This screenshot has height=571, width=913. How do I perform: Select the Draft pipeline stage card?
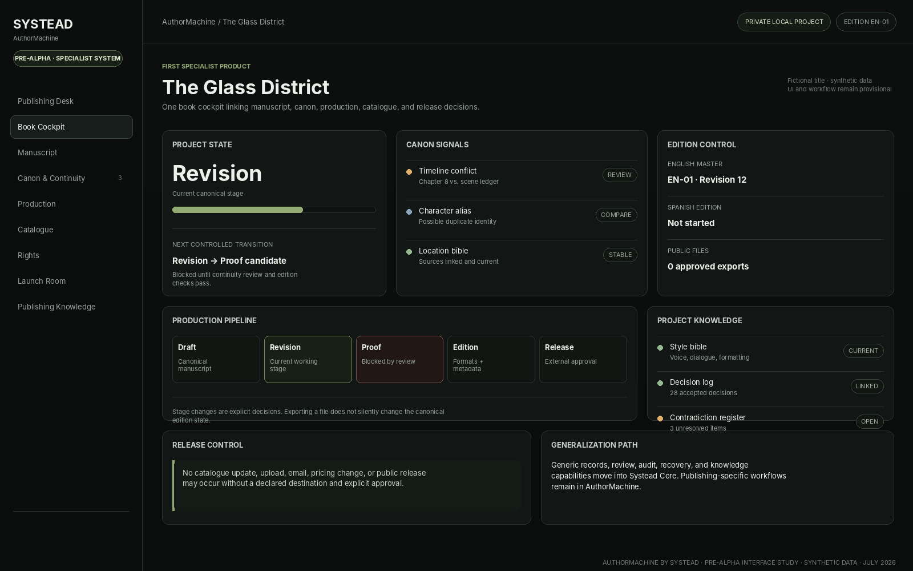tap(216, 359)
